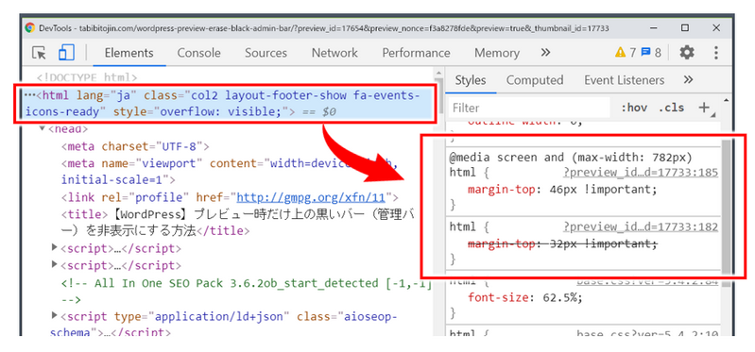Open the Memory tab
The width and height of the screenshot is (755, 352).
pyautogui.click(x=497, y=53)
